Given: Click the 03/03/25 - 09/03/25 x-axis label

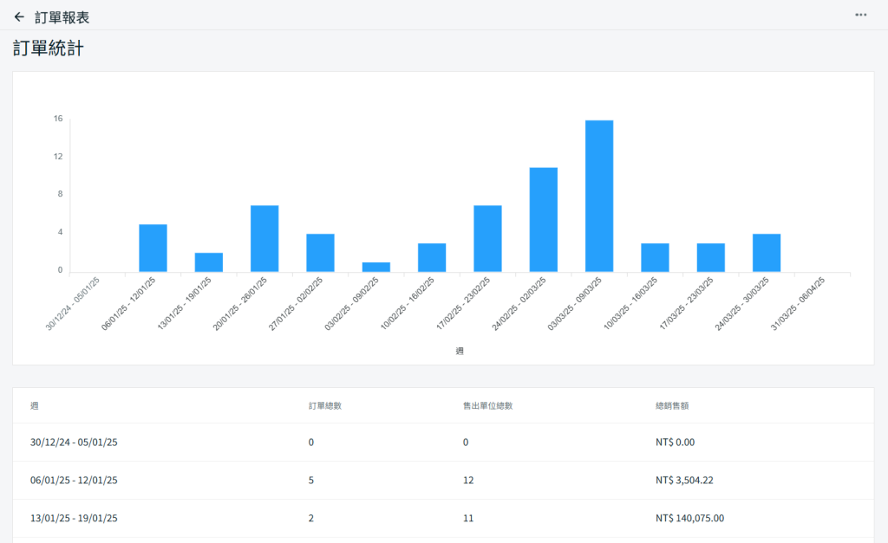Looking at the screenshot, I should (x=575, y=304).
